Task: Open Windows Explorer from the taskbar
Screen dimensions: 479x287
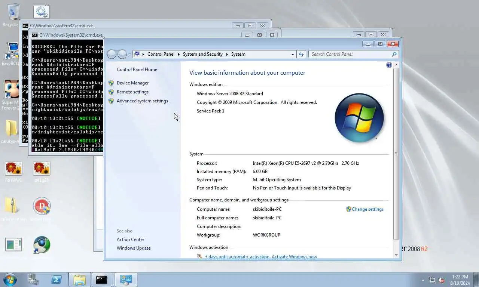Action: coord(79,280)
